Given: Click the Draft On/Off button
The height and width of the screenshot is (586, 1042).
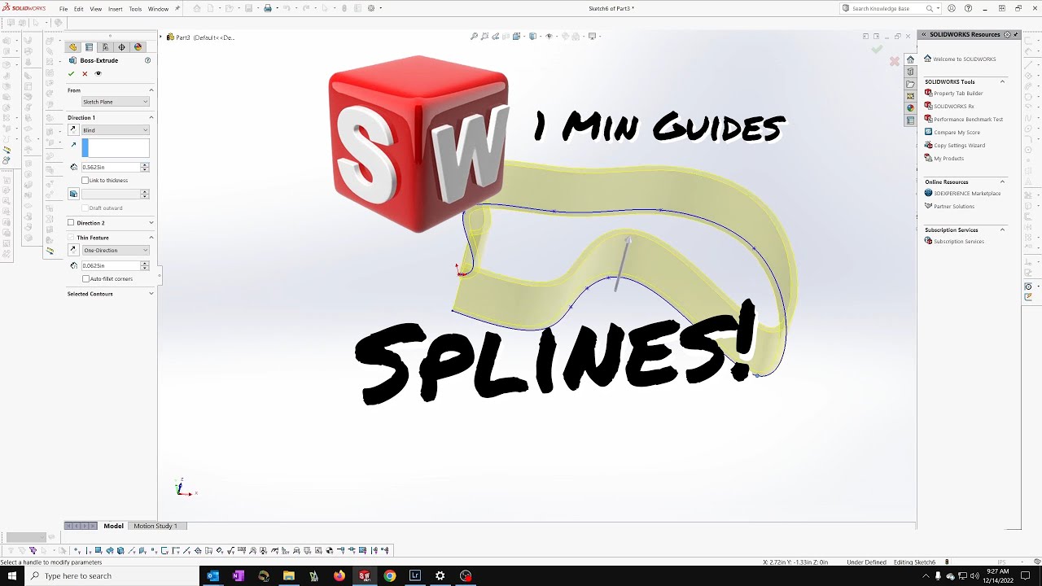Looking at the screenshot, I should point(73,194).
